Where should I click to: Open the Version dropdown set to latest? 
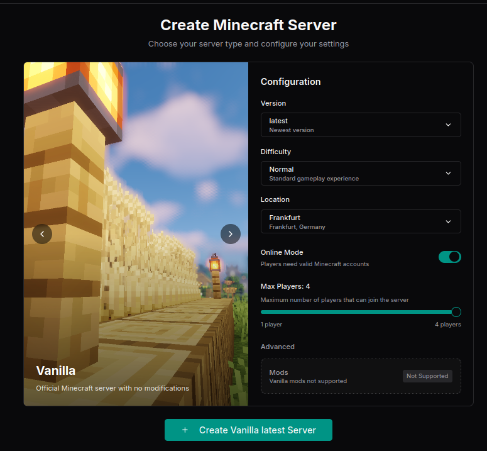click(361, 125)
